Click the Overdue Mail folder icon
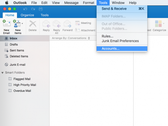 [x=10, y=90]
